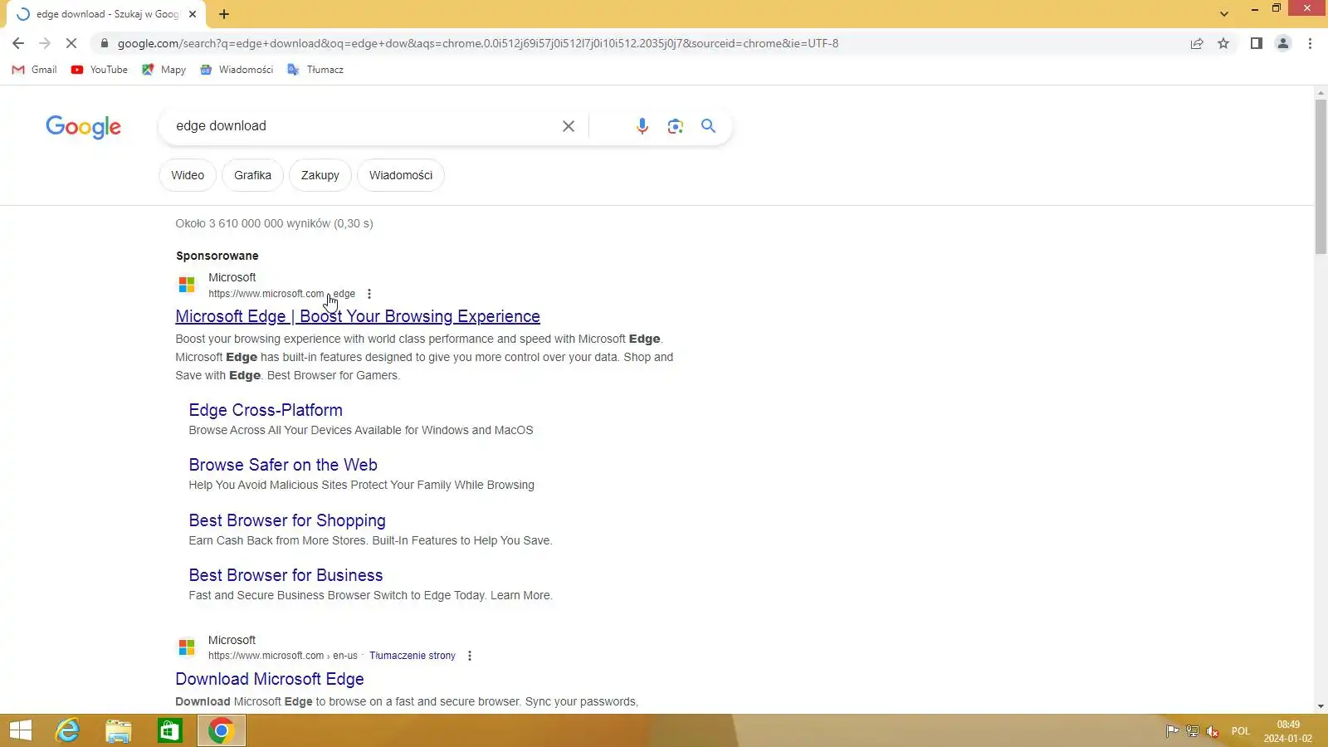This screenshot has height=747, width=1328.
Task: Open the Wiadomości bookmark
Action: tap(237, 70)
